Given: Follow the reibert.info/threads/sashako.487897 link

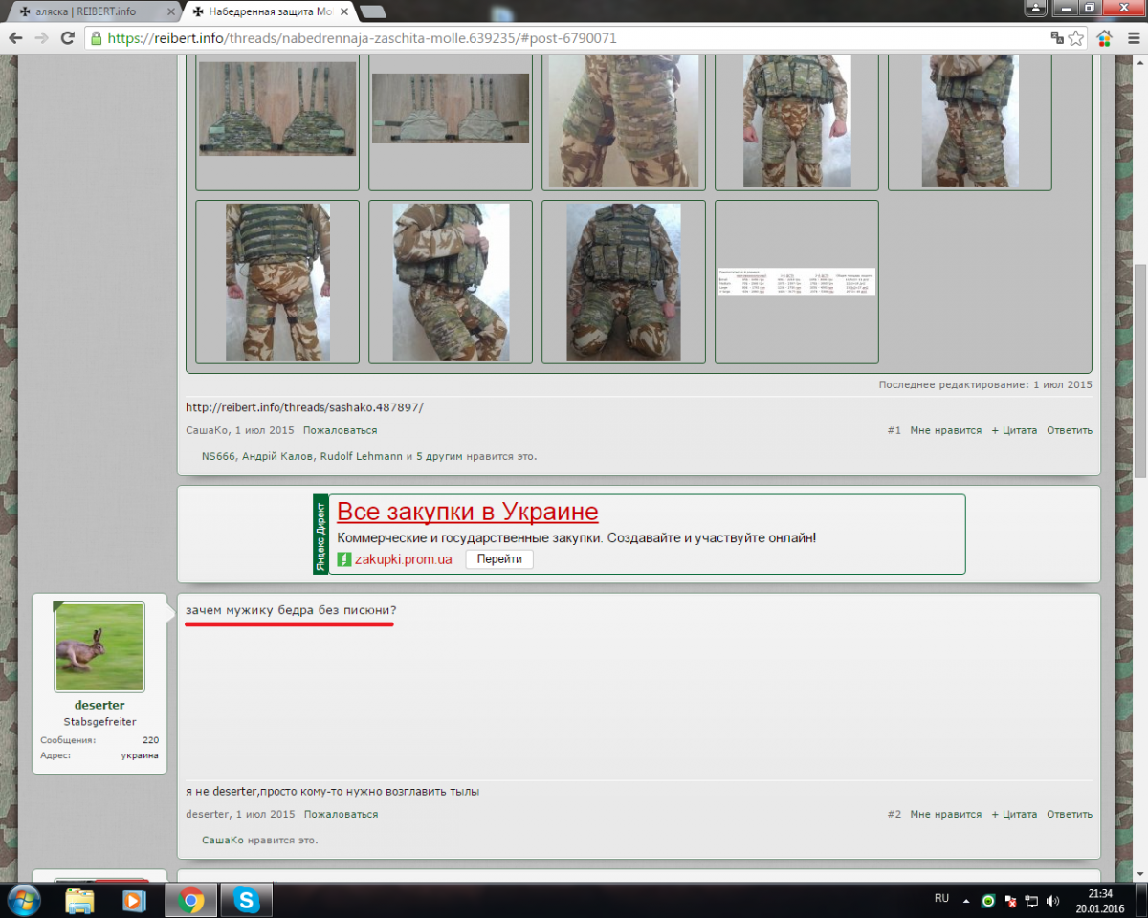Looking at the screenshot, I should pos(304,407).
